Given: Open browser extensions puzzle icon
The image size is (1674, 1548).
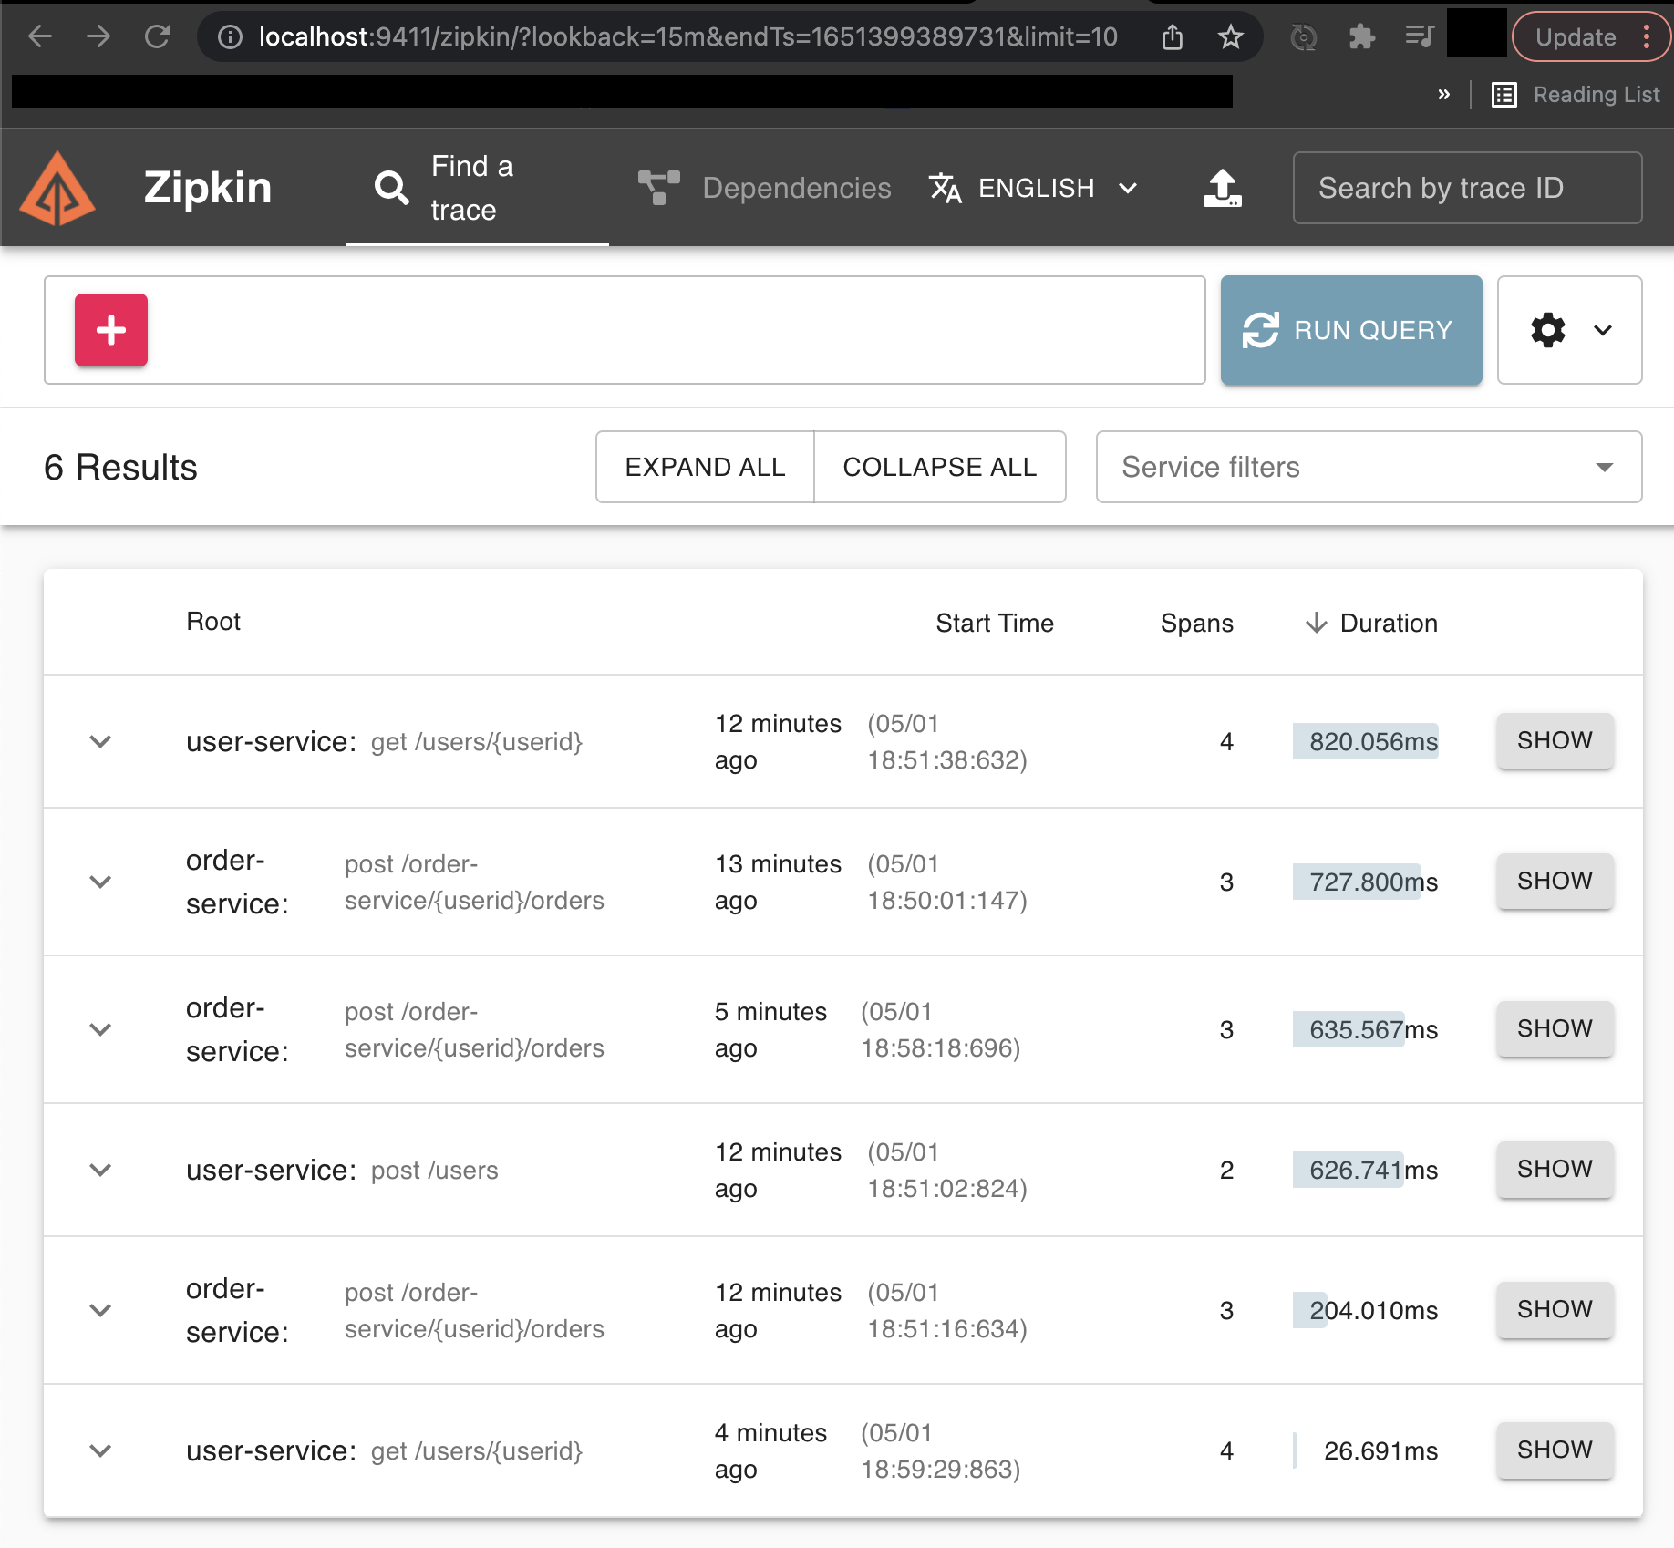Looking at the screenshot, I should click(x=1361, y=36).
